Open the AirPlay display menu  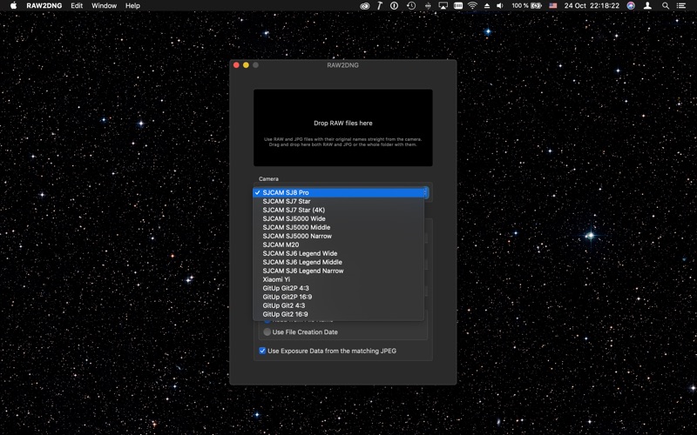tap(443, 6)
